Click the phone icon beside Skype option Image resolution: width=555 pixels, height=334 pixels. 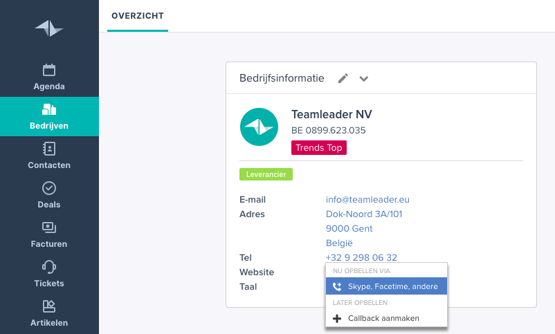point(337,286)
